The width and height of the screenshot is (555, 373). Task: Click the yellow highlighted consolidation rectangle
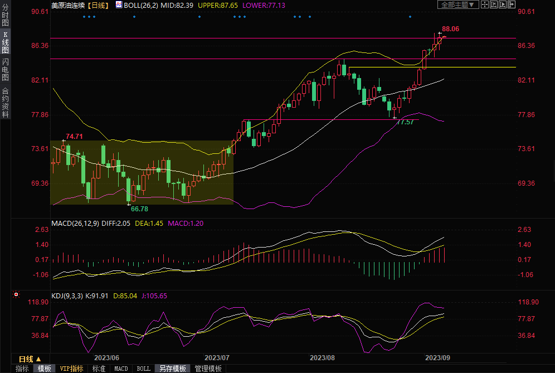[142, 172]
